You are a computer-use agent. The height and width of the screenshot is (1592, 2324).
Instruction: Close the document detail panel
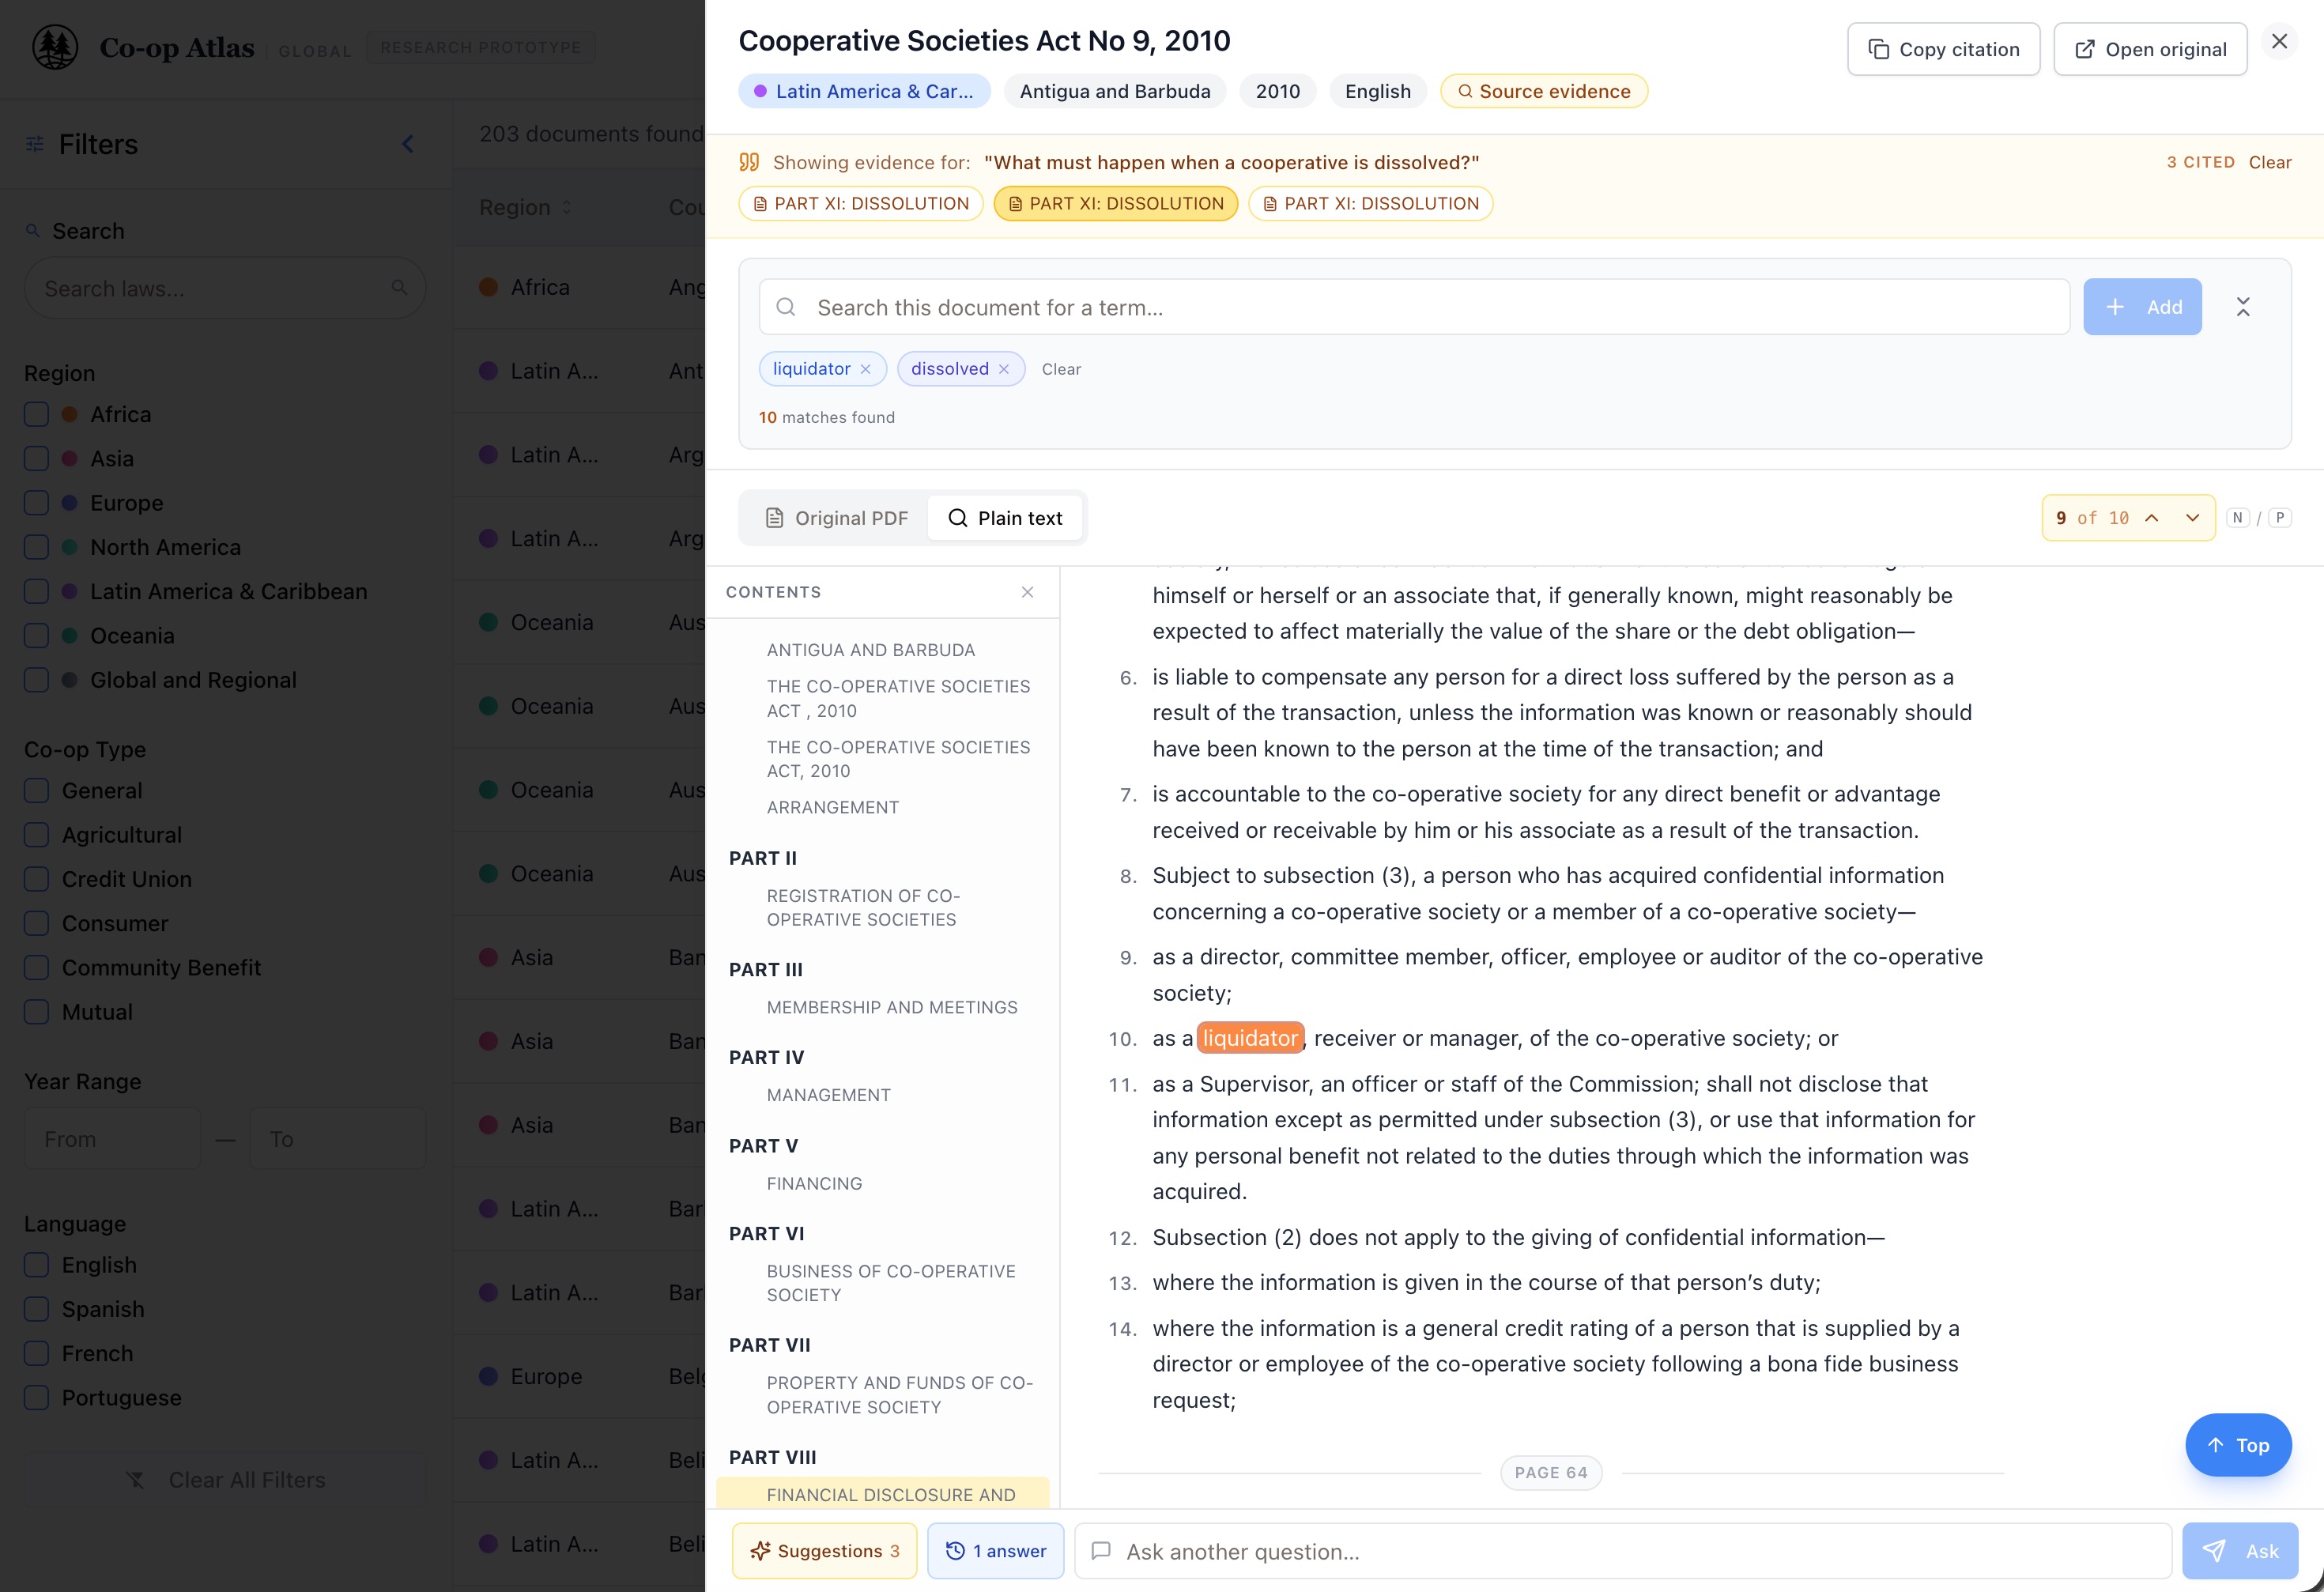pos(2279,41)
